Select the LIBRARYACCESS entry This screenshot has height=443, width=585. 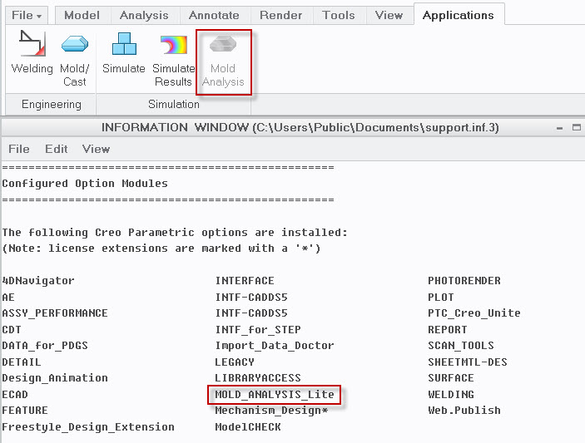coord(258,378)
